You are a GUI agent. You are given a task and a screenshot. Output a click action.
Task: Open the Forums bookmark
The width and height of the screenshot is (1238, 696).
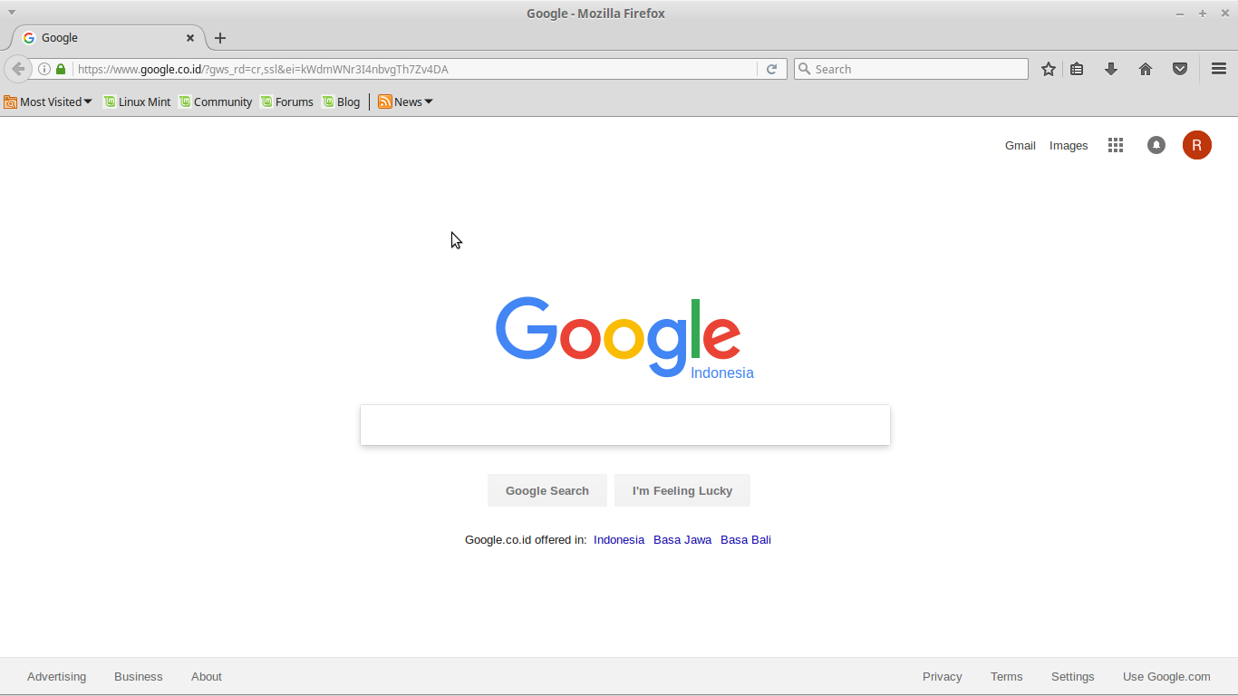(287, 101)
